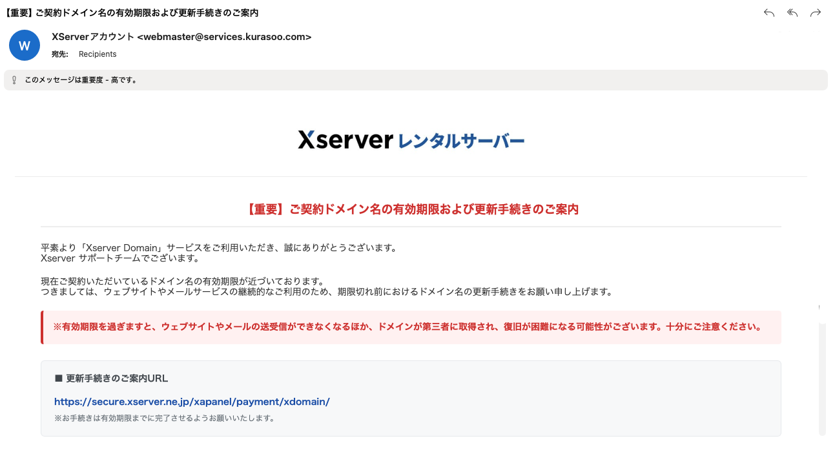Image resolution: width=835 pixels, height=454 pixels.
Task: Click the sender avatar with letter W
Action: tap(25, 45)
